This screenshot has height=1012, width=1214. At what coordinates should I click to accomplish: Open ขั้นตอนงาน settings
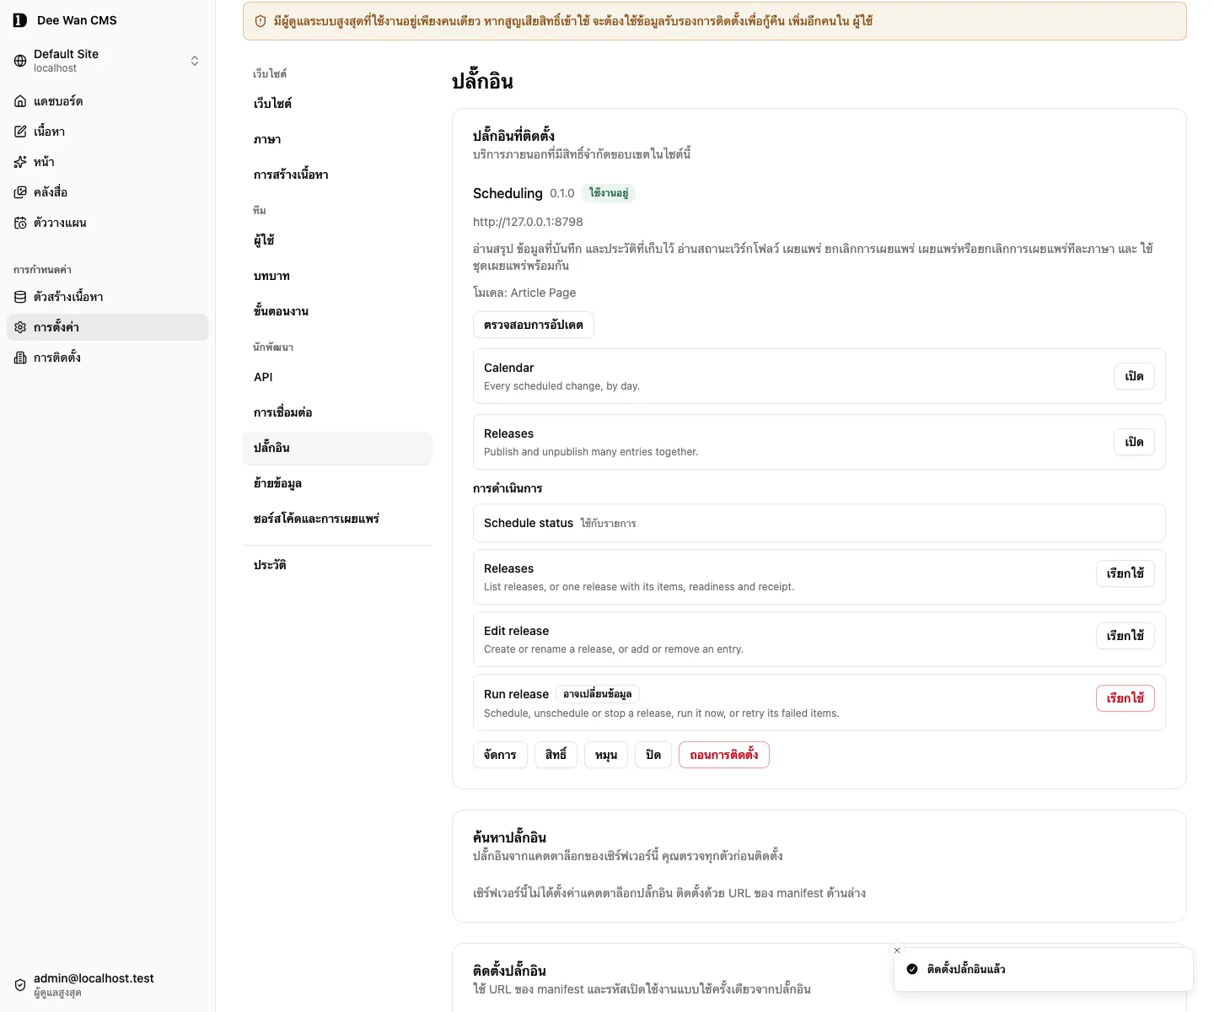(x=336, y=311)
